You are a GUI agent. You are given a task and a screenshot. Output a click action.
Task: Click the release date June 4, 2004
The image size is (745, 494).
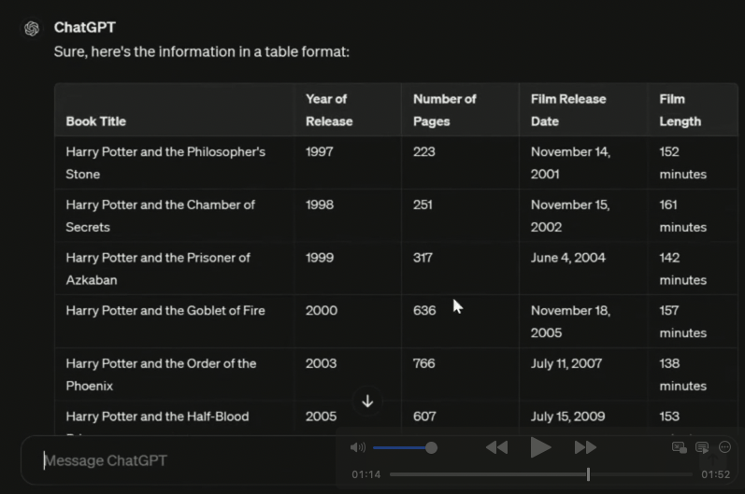pos(568,258)
